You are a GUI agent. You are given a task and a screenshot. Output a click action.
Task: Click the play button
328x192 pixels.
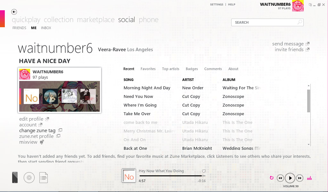coord(290,178)
